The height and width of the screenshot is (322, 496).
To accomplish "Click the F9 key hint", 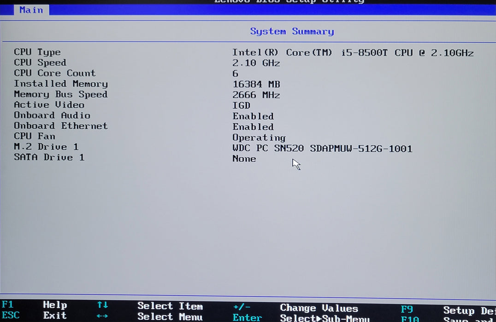I will pos(407,310).
